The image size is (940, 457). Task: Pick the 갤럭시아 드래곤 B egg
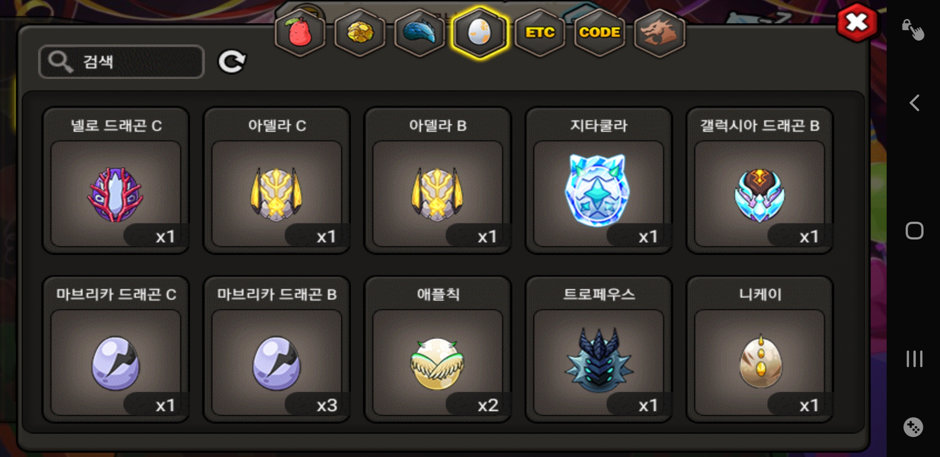pos(759,181)
